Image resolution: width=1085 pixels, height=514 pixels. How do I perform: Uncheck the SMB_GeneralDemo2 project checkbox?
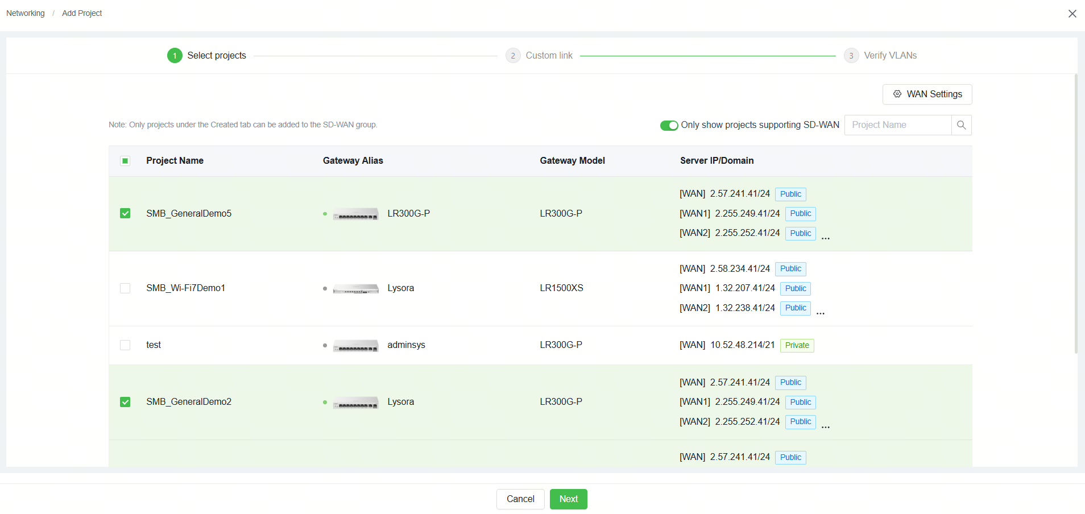(125, 402)
